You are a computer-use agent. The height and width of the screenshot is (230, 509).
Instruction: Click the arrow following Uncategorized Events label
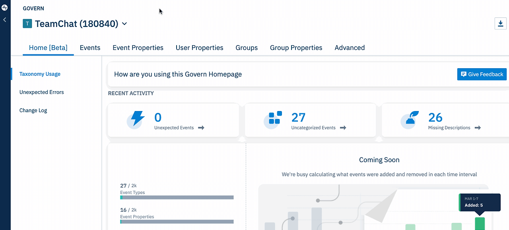[x=344, y=128]
